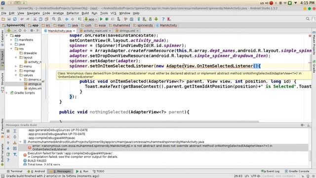316x178 pixels.
Task: Click the Find magnifier icon
Action: (54, 19)
